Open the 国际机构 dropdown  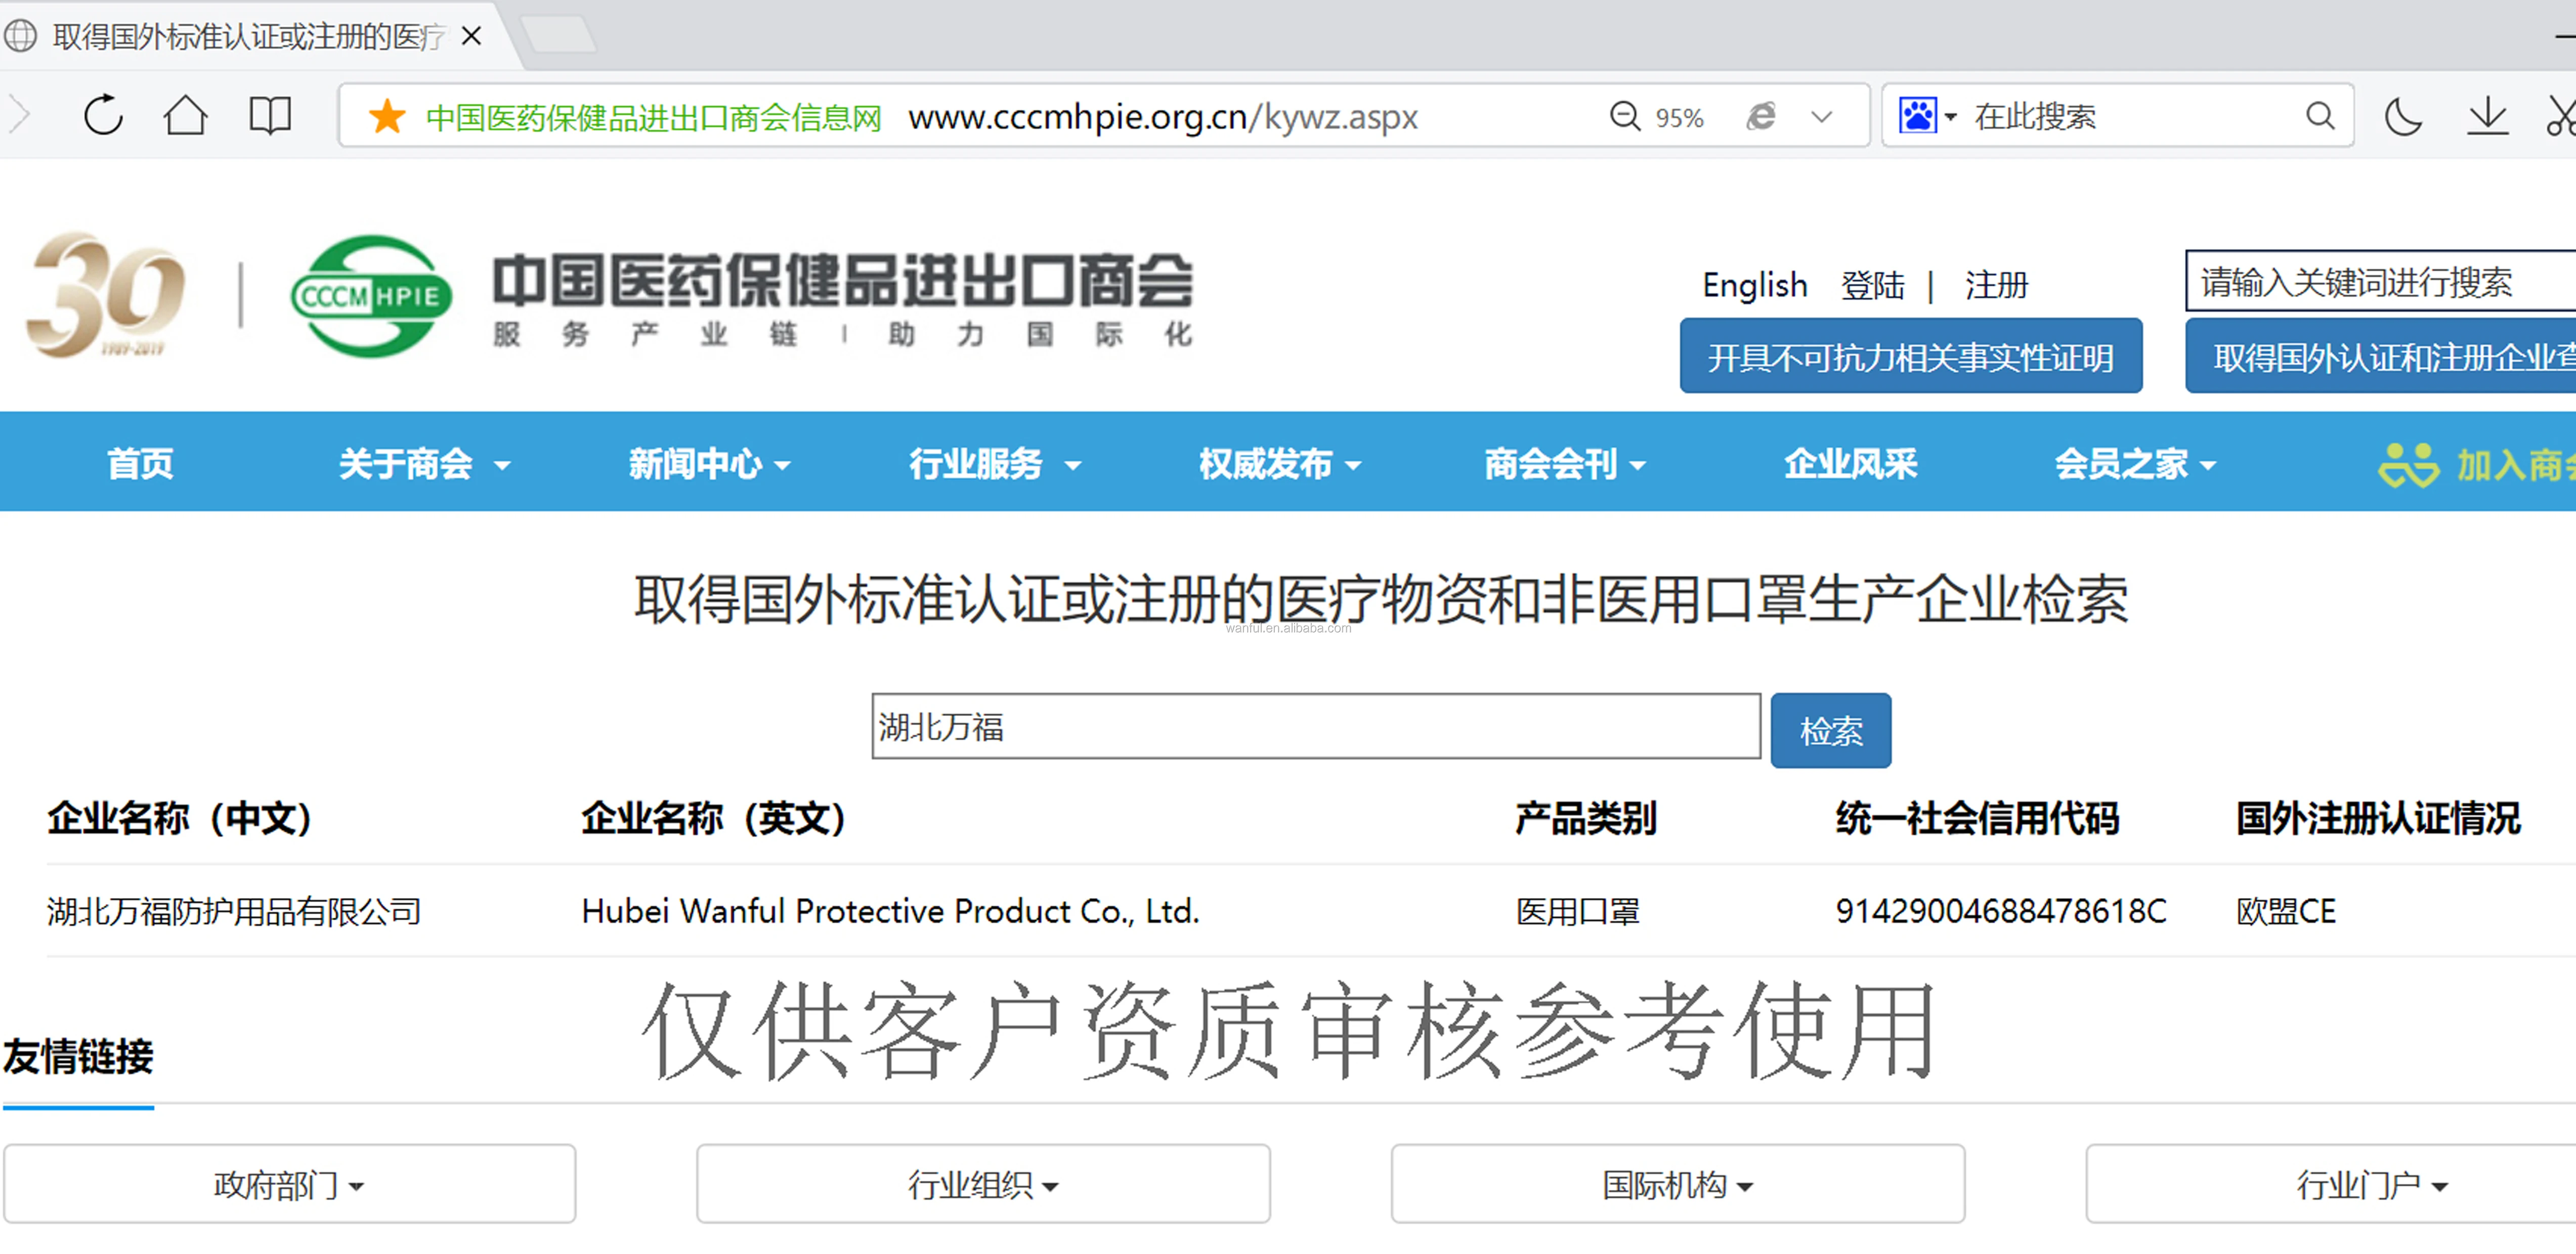pos(1677,1184)
